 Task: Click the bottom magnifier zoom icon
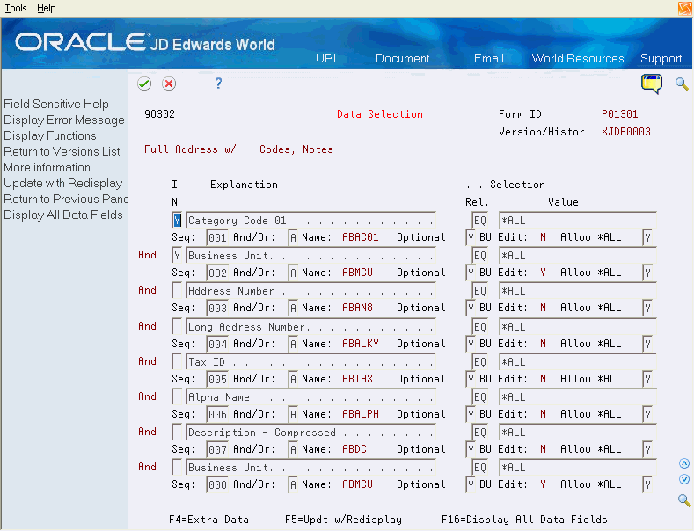tap(684, 500)
